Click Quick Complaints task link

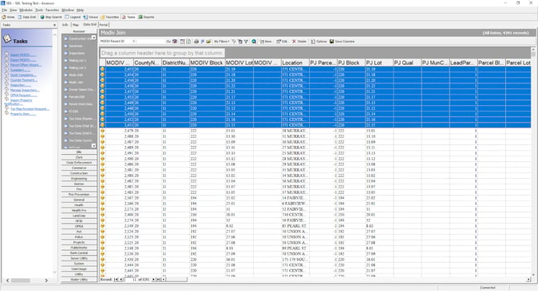pos(23,75)
